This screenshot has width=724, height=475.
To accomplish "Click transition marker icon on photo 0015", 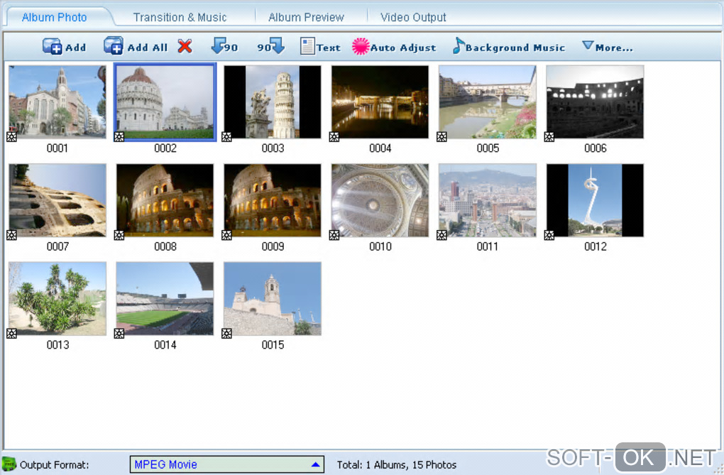I will coord(226,334).
